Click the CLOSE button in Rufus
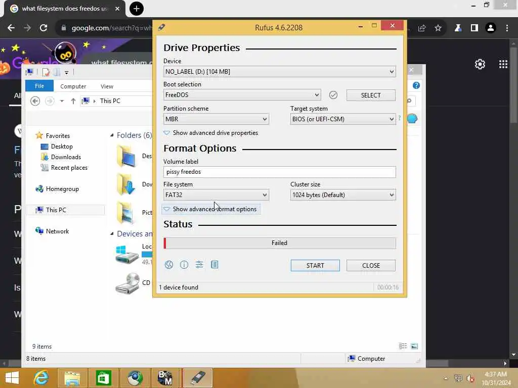The height and width of the screenshot is (388, 518). [371, 266]
